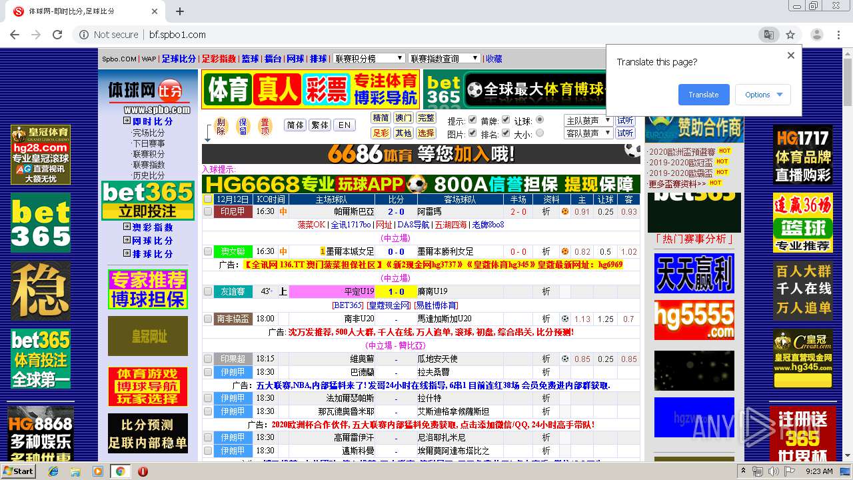Click round 保留 (keep) icon
The height and width of the screenshot is (480, 853).
243,126
